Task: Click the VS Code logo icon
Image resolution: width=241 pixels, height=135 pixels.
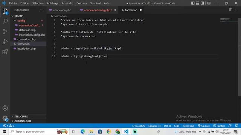Action: (4, 3)
